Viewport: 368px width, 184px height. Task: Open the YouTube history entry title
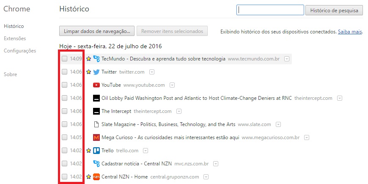coord(111,85)
